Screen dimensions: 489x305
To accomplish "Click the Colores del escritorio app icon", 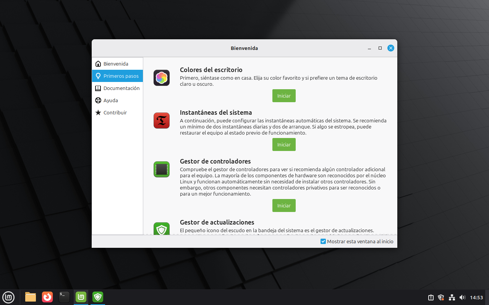I will tap(162, 78).
